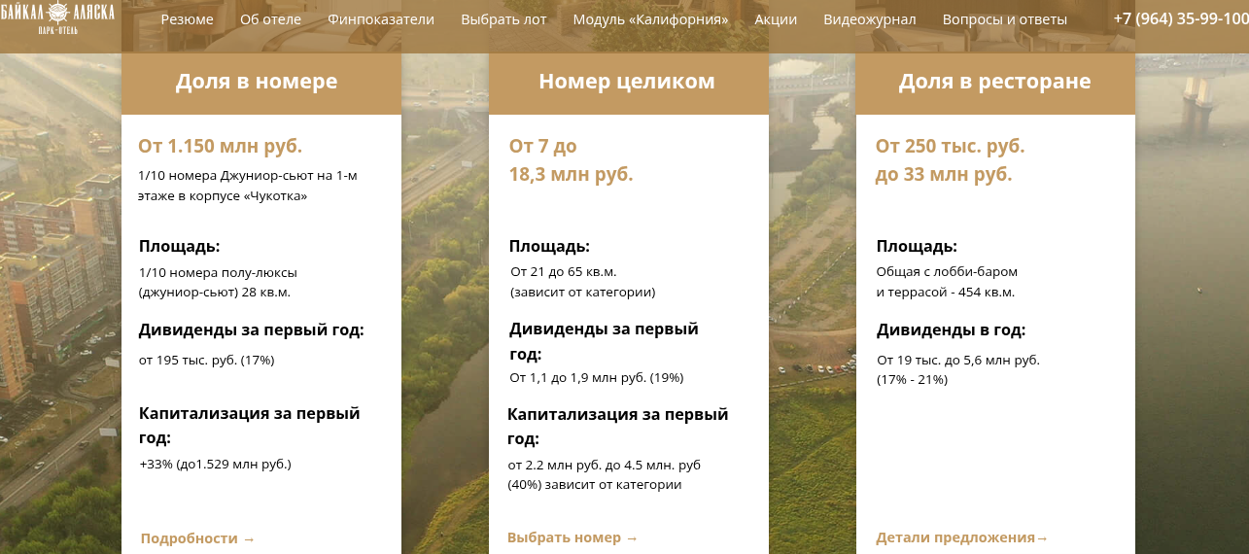Click Дивиденды в год heading
The image size is (1249, 554).
point(951,329)
